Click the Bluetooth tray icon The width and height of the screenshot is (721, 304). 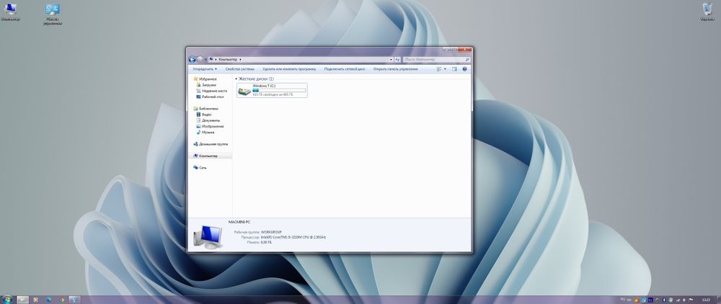664,300
